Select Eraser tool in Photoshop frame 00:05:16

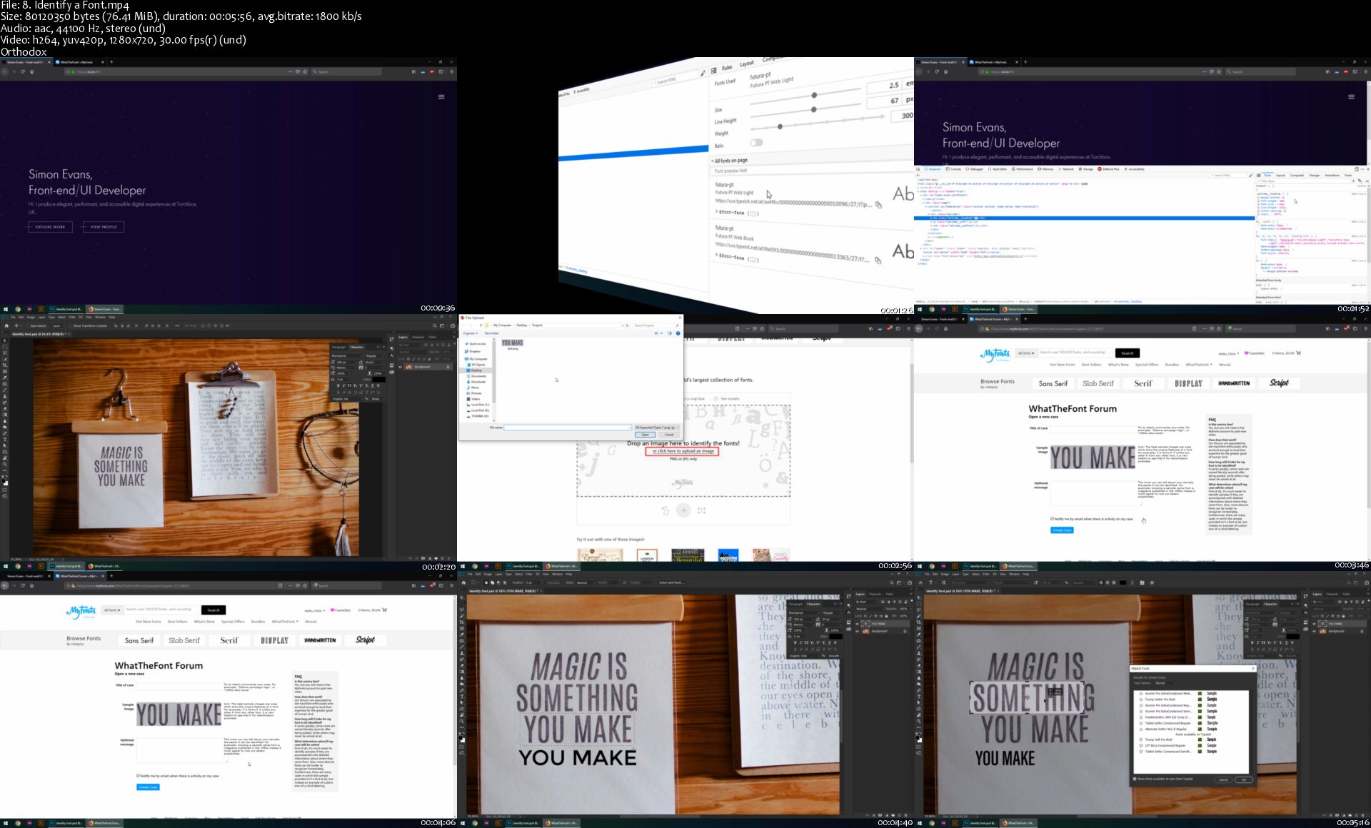tap(918, 665)
